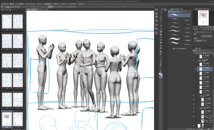
Task: Click the blue main color swatch
Action: [x=160, y=74]
